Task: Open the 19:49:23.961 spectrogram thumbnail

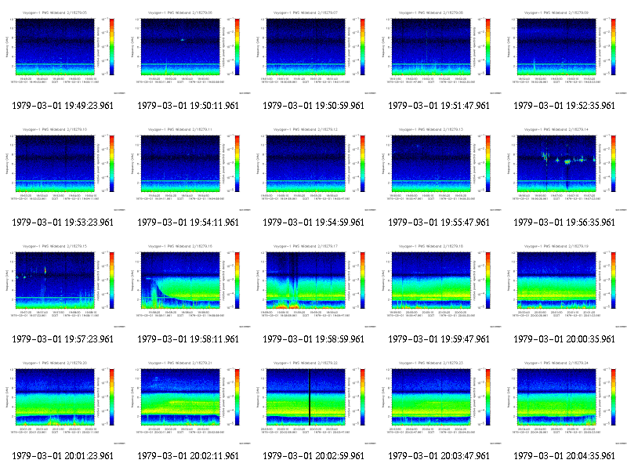Action: click(x=63, y=50)
